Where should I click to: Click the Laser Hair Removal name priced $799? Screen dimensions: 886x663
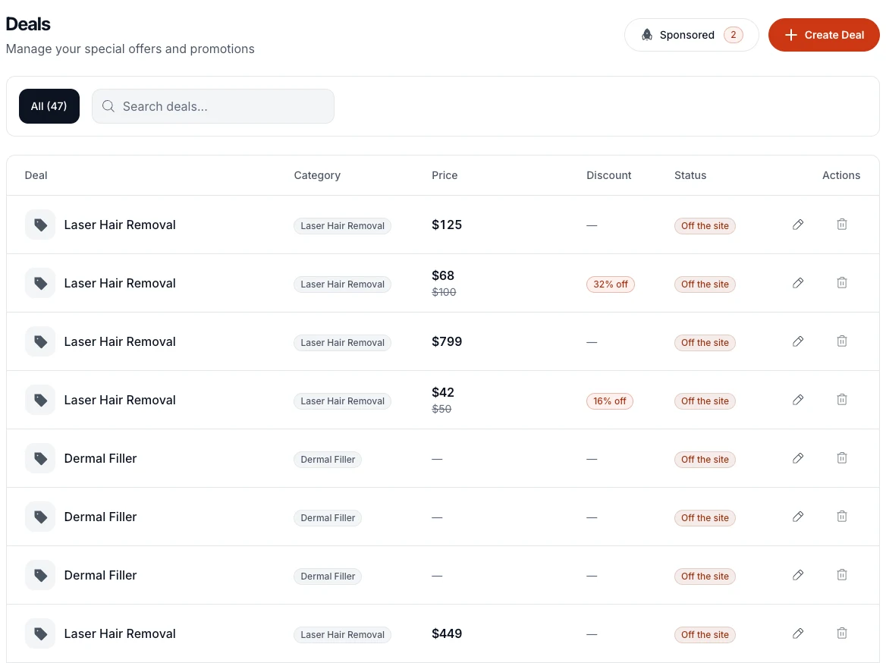120,341
